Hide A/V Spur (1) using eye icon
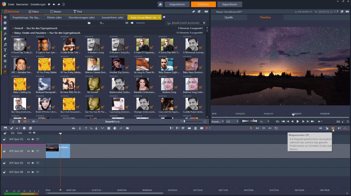The width and height of the screenshot is (351, 196). point(28,139)
